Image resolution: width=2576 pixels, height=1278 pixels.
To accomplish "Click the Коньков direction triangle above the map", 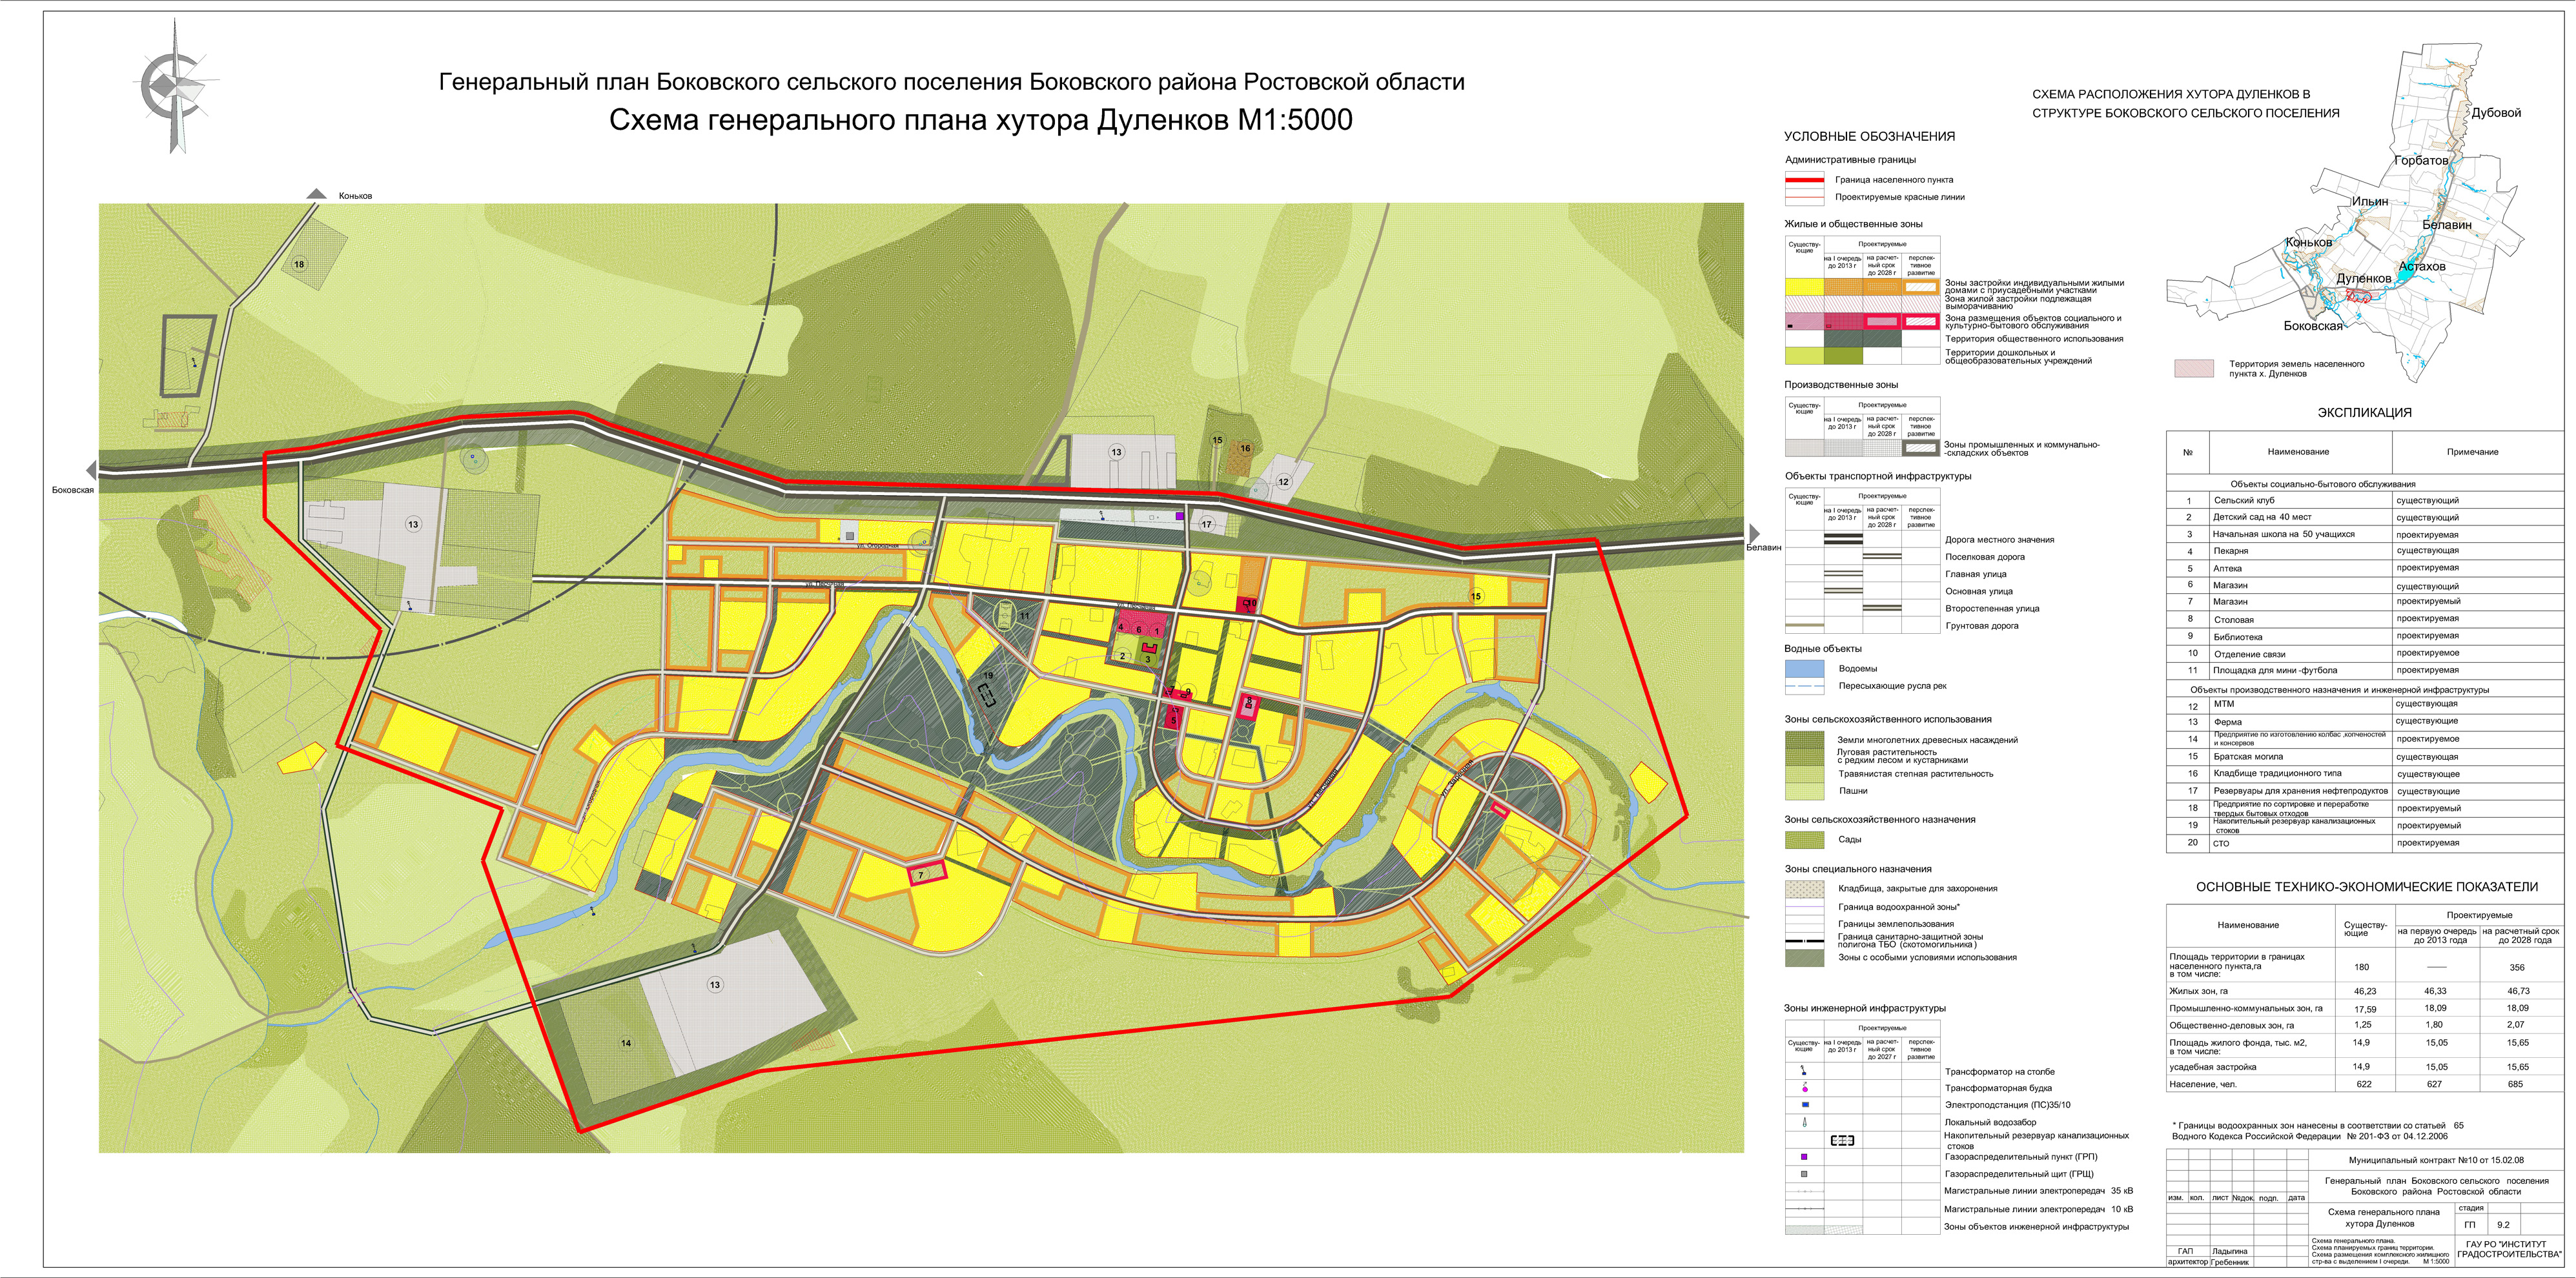I will point(316,194).
